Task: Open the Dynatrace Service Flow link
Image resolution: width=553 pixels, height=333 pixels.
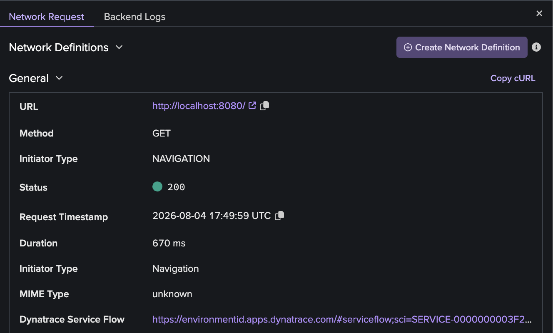Action: [342, 320]
